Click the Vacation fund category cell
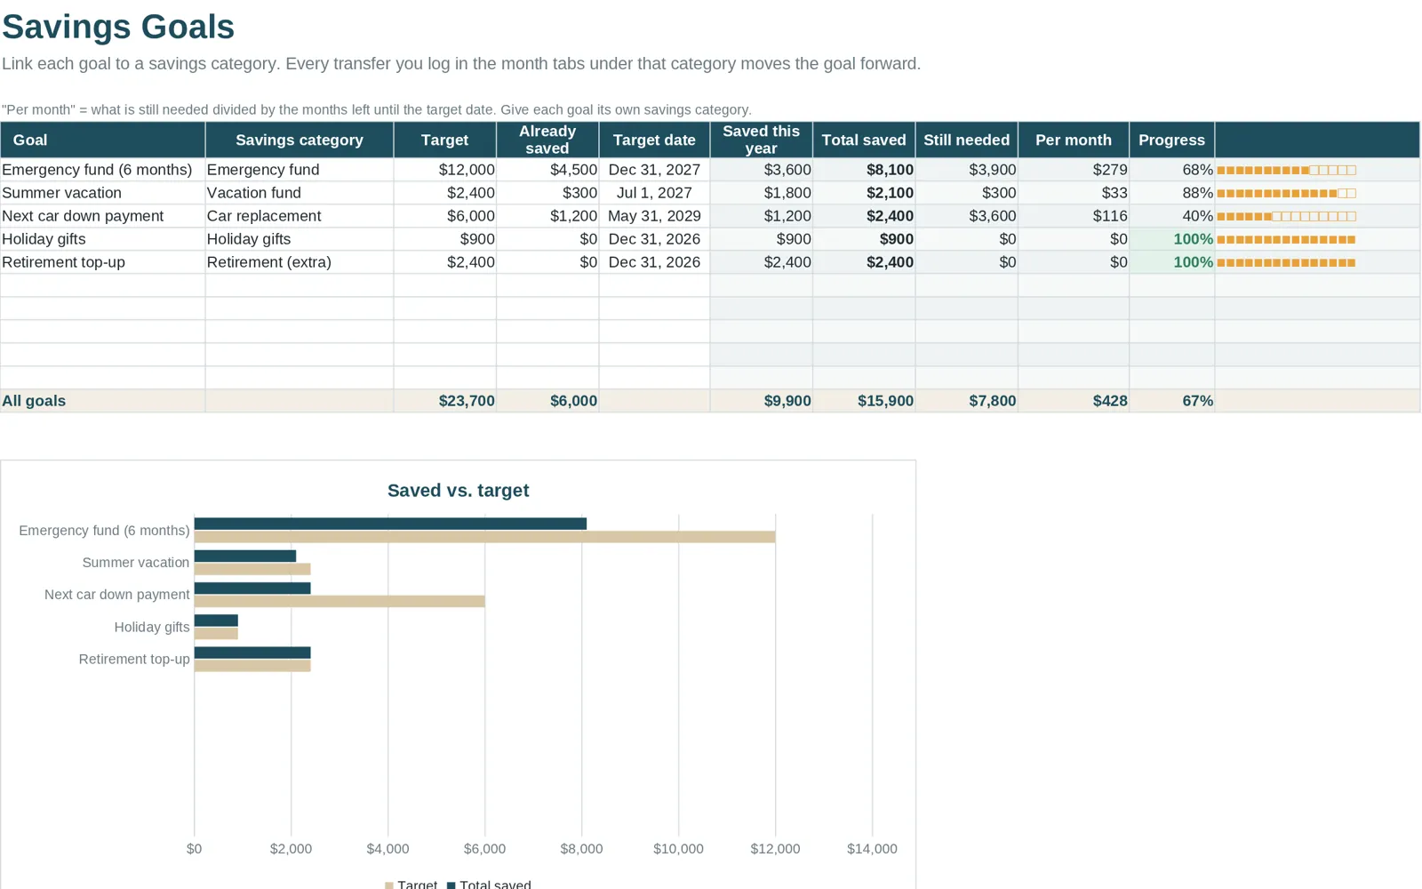 click(x=300, y=193)
